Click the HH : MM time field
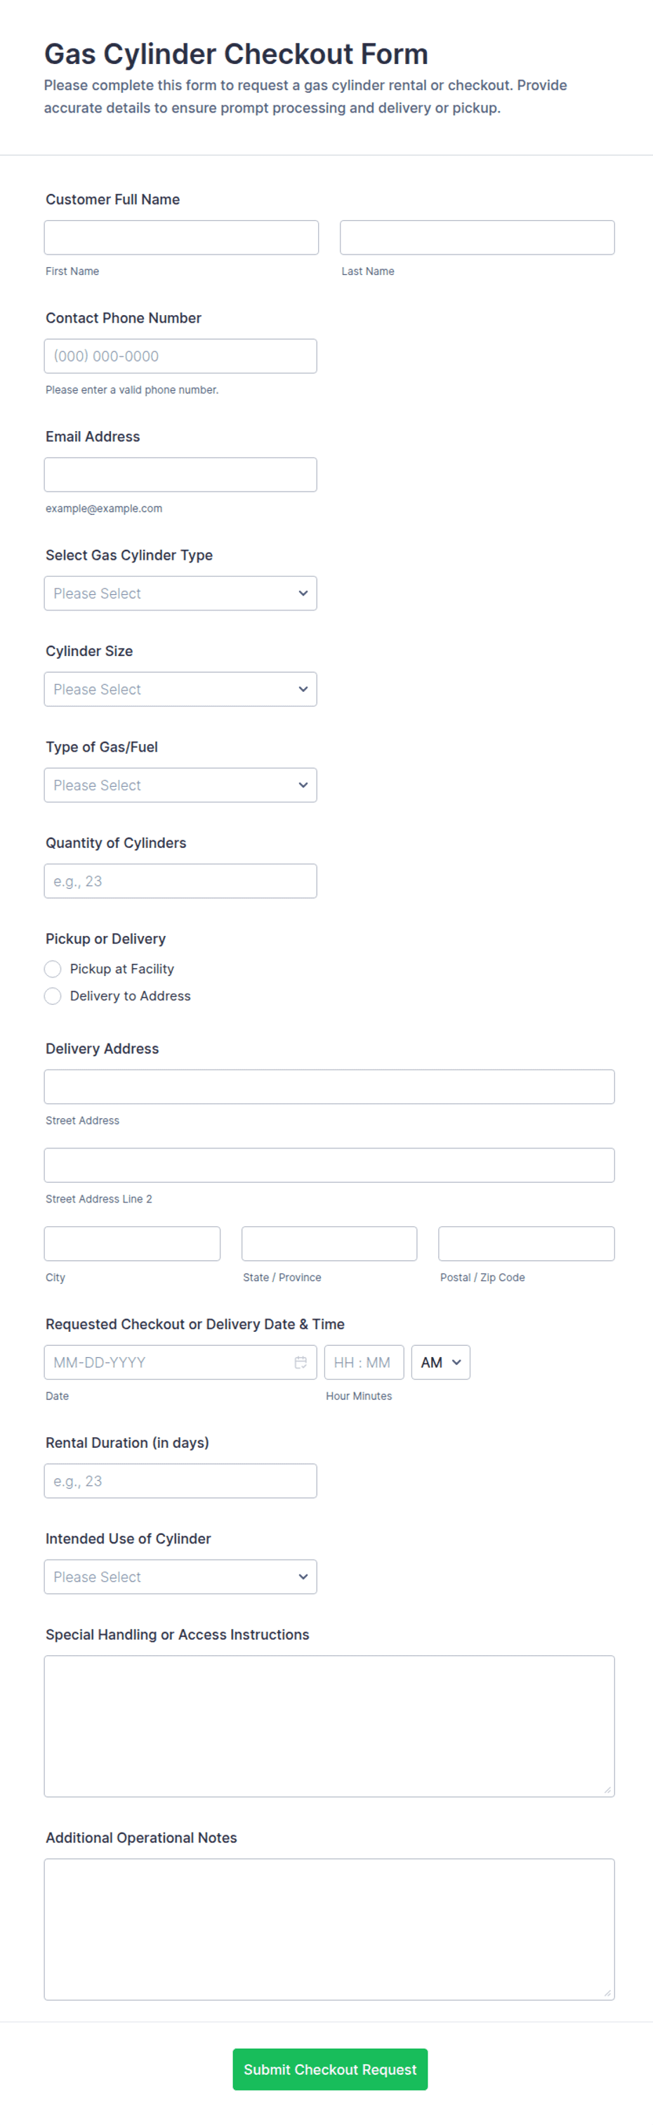 (x=363, y=1362)
